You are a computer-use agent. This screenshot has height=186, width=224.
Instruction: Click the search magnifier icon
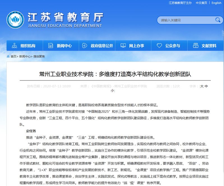tap(218, 20)
